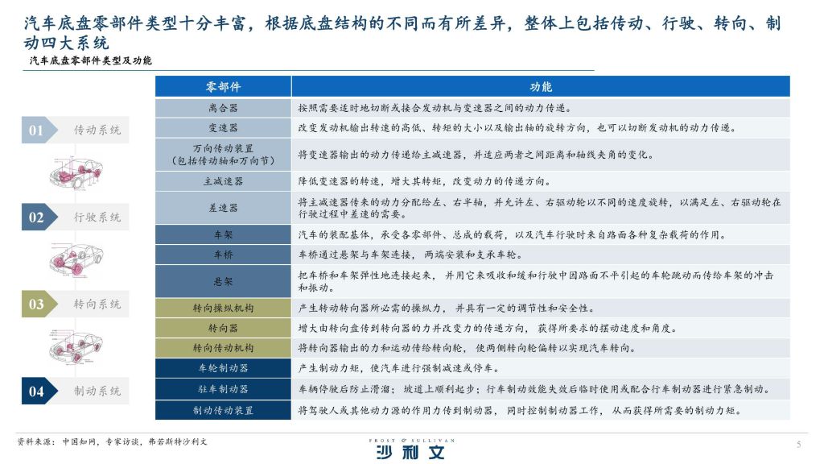Click the description starting 车辆停驶后防止滑溜

(x=535, y=389)
